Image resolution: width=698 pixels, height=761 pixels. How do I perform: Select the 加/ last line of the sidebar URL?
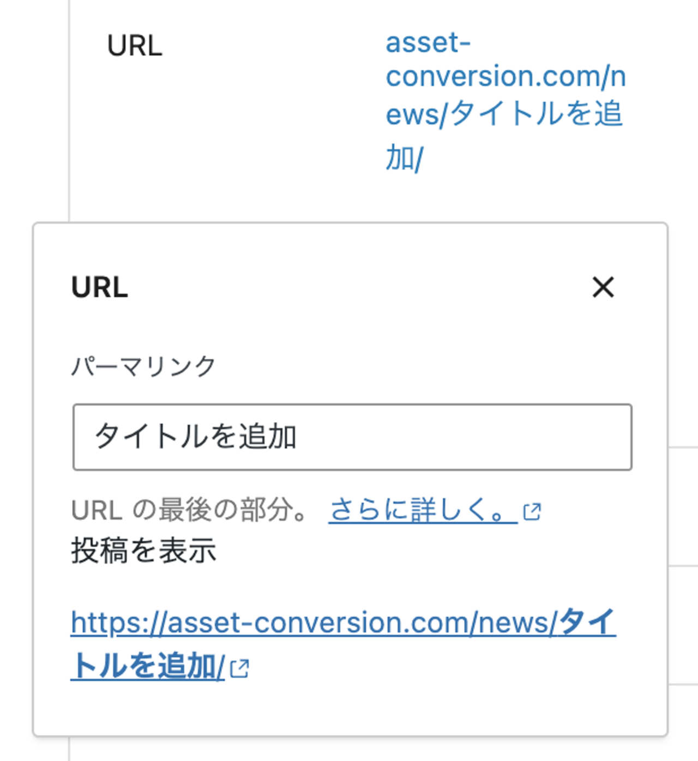coord(404,158)
